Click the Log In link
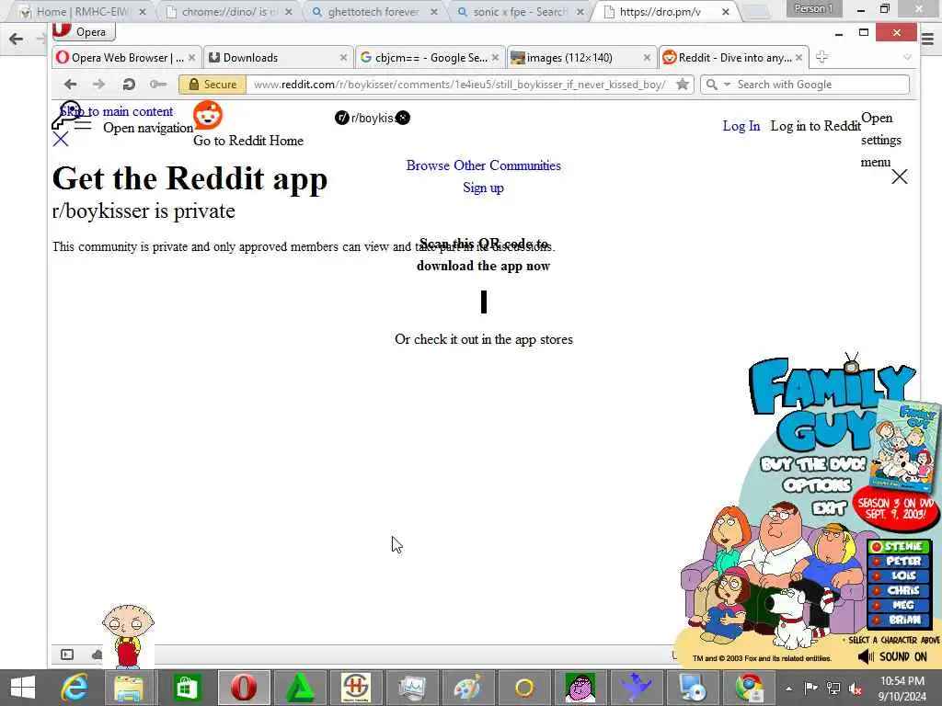This screenshot has height=706, width=942. tap(741, 126)
